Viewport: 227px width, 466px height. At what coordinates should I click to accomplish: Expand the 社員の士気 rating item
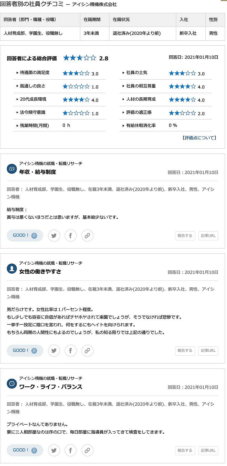pos(137,73)
